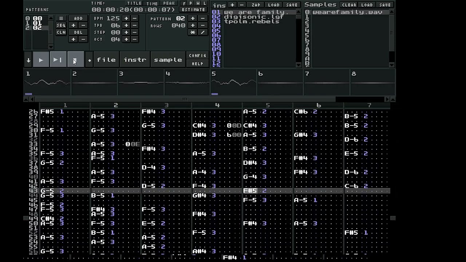Click the F#5 note in track 5

(x=250, y=191)
